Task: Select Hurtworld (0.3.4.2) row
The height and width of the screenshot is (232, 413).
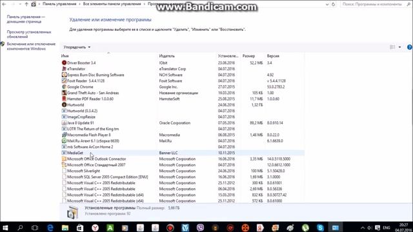Action: point(182,111)
